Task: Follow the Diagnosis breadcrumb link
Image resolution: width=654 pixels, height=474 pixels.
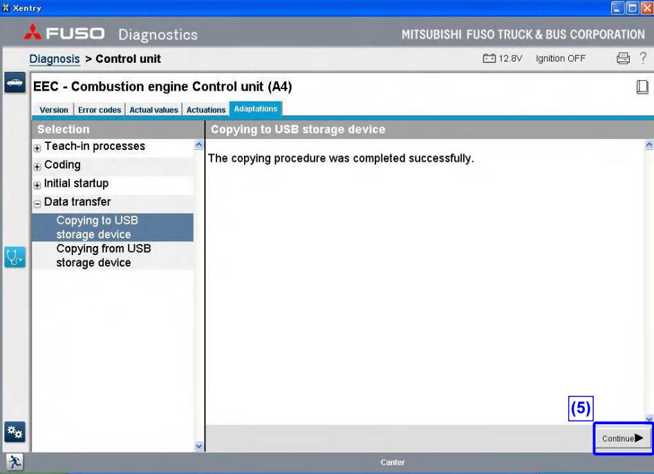Action: [x=55, y=59]
